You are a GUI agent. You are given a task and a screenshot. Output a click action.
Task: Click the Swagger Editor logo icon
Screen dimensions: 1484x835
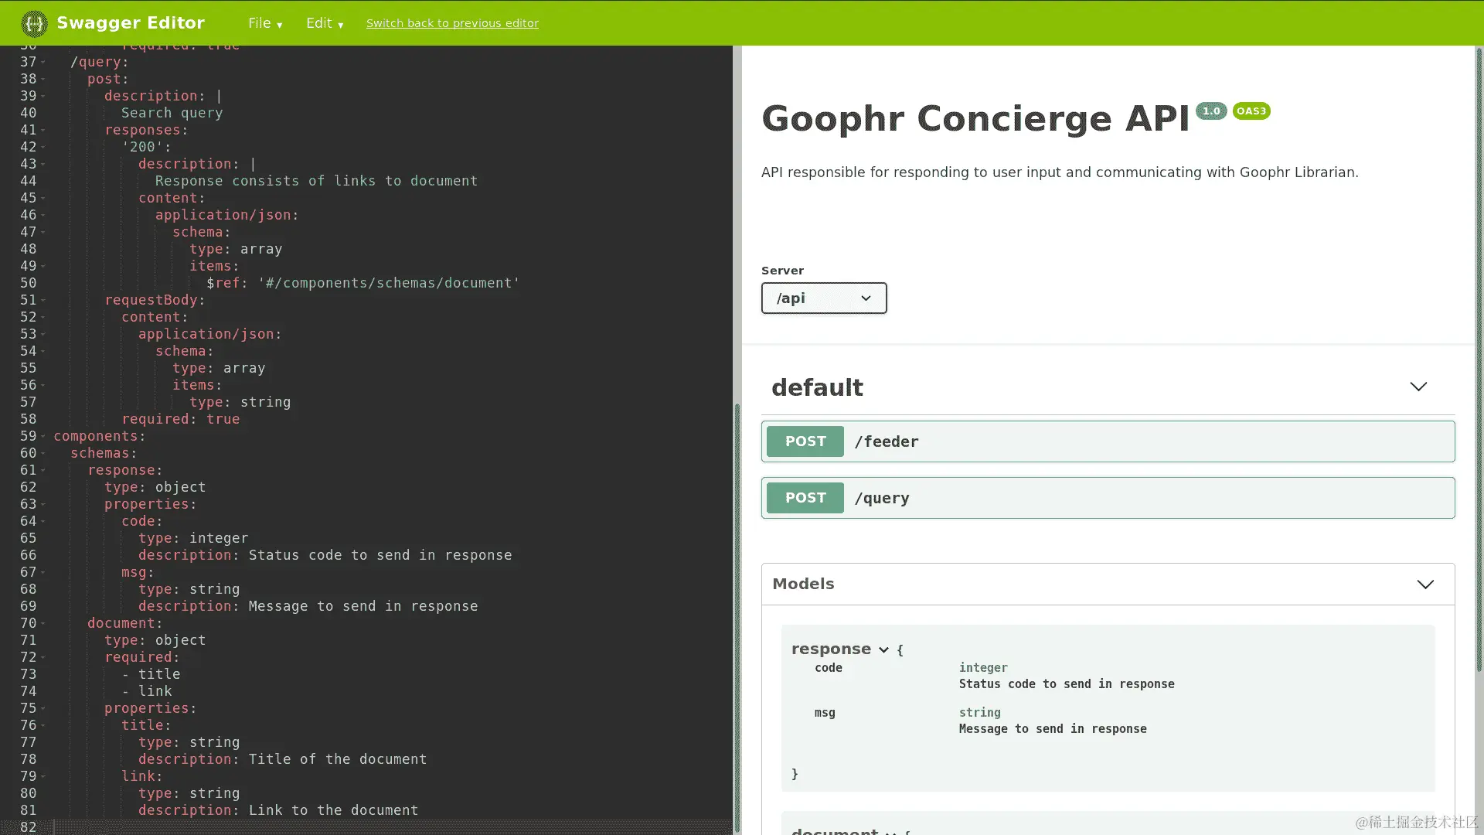(34, 23)
